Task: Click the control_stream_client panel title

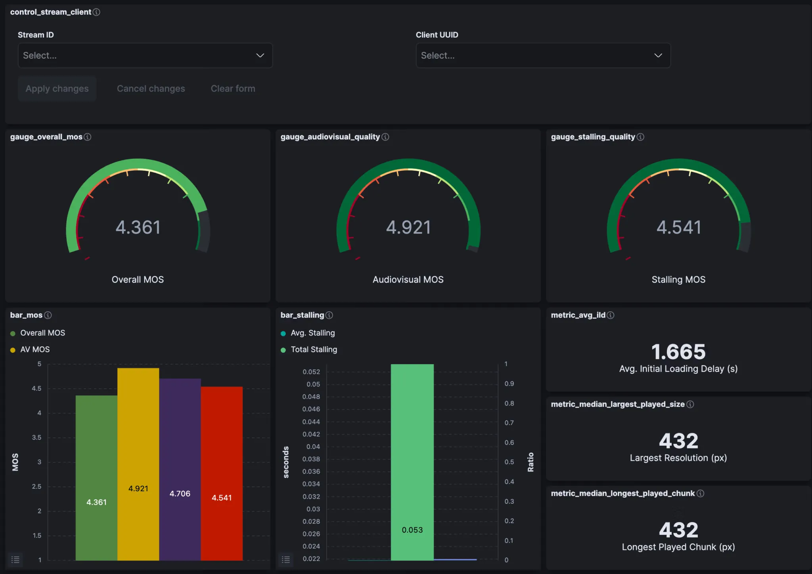Action: pos(51,12)
